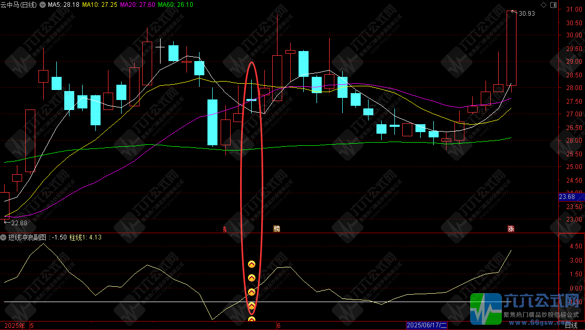Click the red S marker below chart

pos(225,229)
